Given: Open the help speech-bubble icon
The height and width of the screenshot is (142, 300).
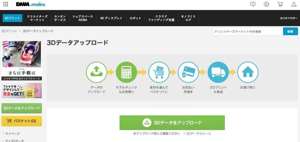Looking at the screenshot, I should coord(253,4).
